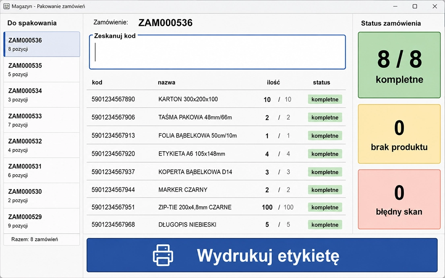Click barcode 5901234567951
Image resolution: width=445 pixels, height=278 pixels.
113,207
